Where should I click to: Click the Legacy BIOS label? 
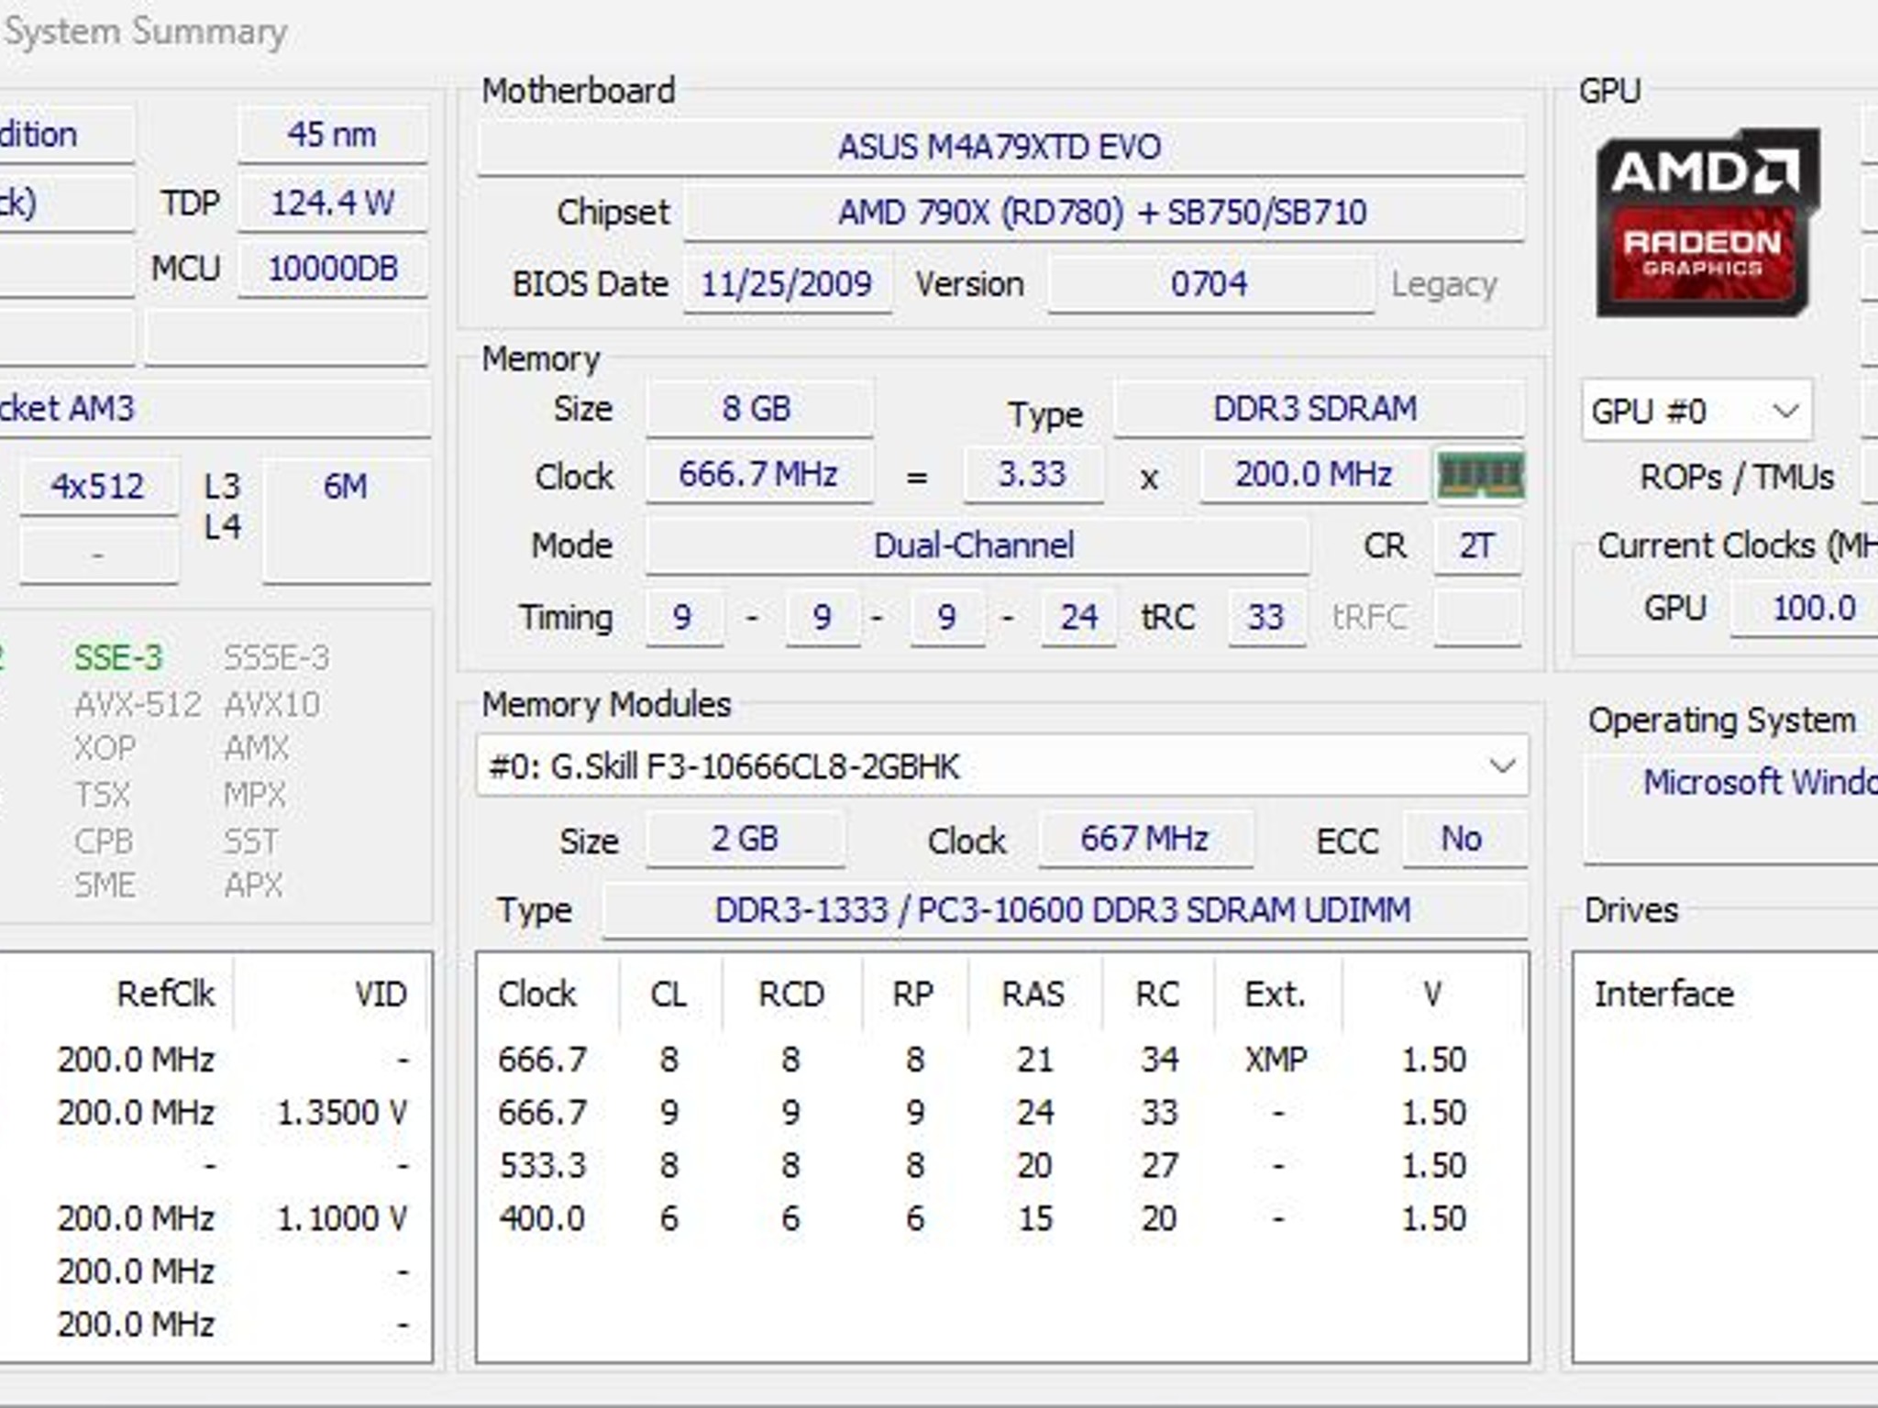click(1444, 285)
